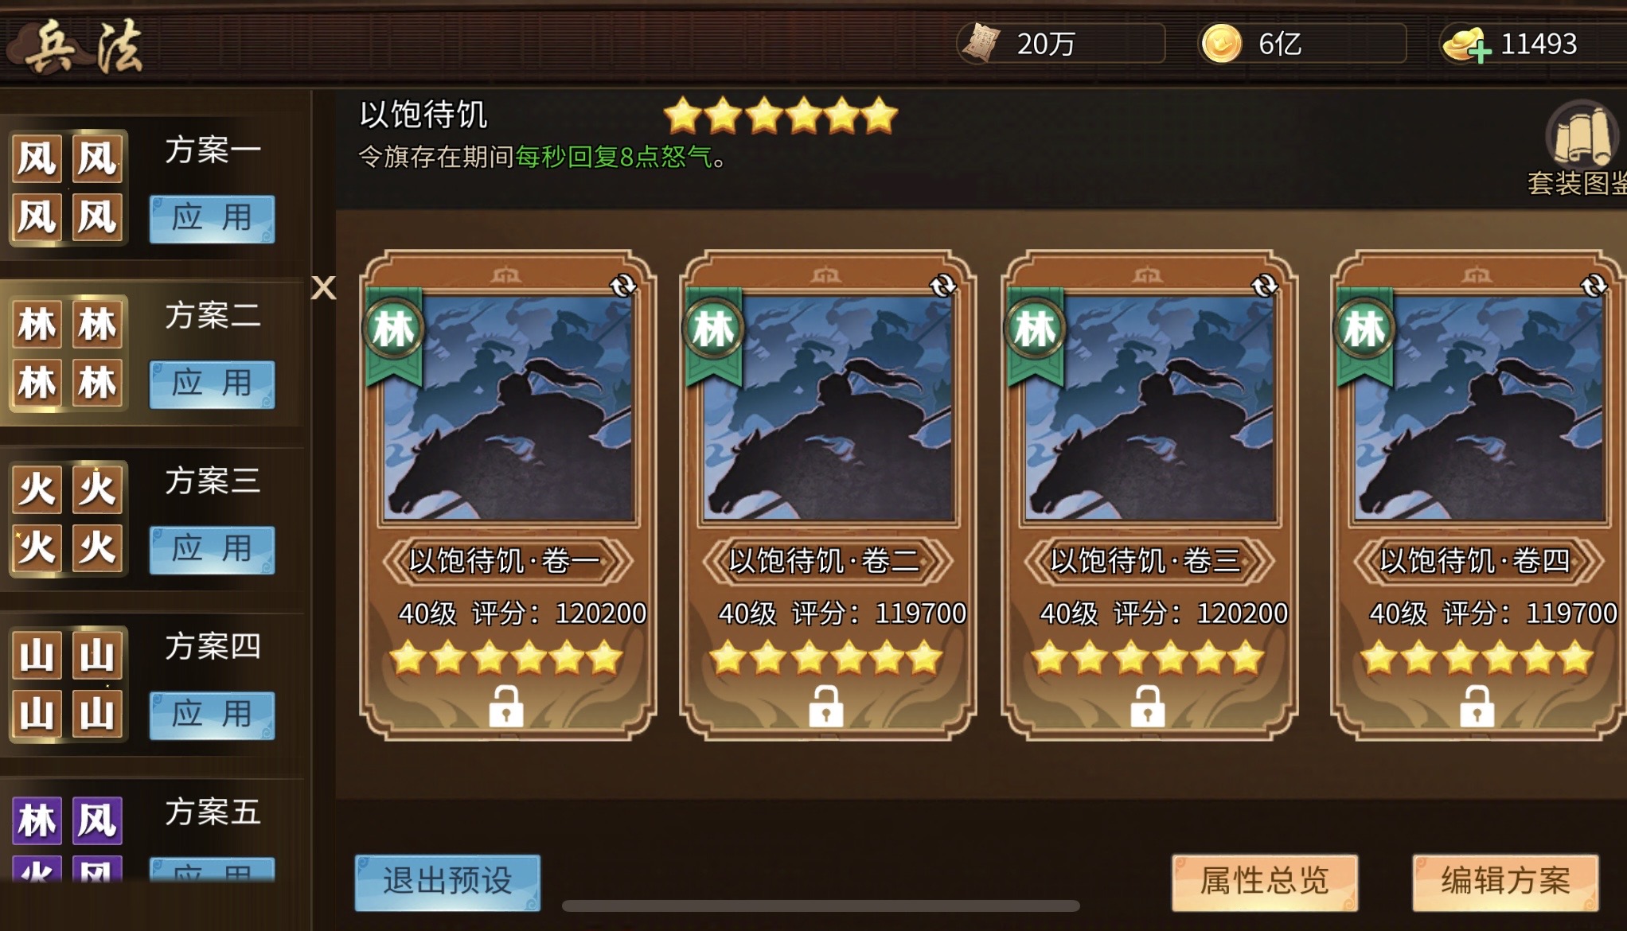Apply 方案一 with the 应用 button
1627x931 pixels.
(212, 219)
